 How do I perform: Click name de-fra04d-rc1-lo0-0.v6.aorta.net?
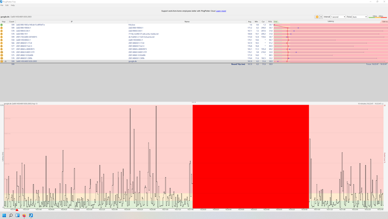click(141, 37)
